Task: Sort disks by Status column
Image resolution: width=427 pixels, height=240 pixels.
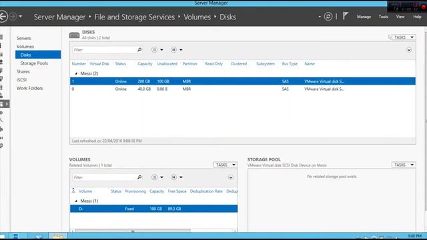Action: (120, 64)
